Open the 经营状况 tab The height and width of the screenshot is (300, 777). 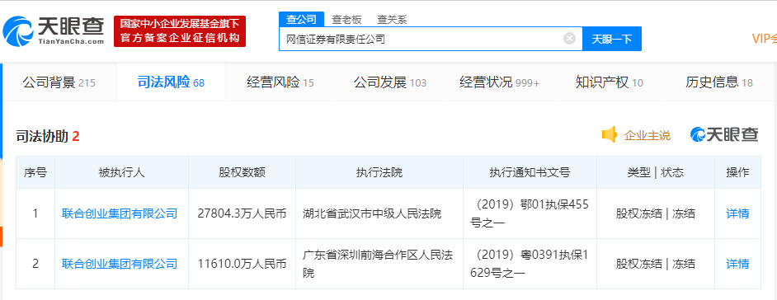point(500,82)
